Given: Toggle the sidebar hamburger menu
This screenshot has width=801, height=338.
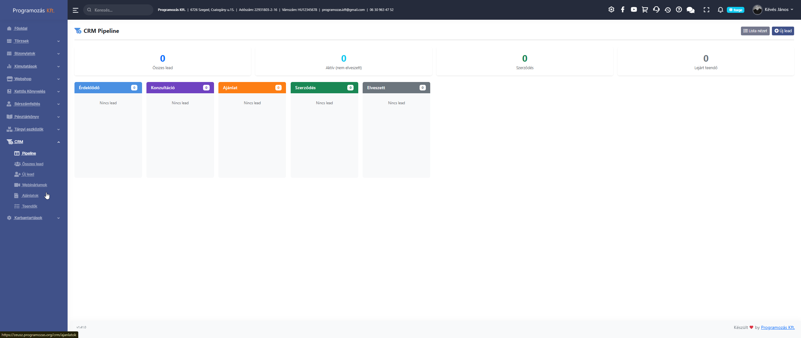Looking at the screenshot, I should (75, 10).
